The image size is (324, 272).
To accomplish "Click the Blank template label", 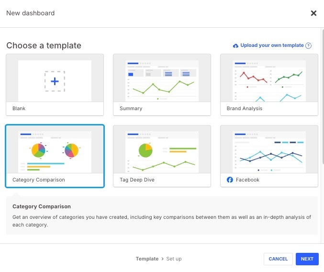I will pyautogui.click(x=19, y=108).
